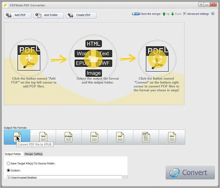Image resolution: width=220 pixels, height=188 pixels.
Task: Select the image output format
Action: [x=69, y=137]
